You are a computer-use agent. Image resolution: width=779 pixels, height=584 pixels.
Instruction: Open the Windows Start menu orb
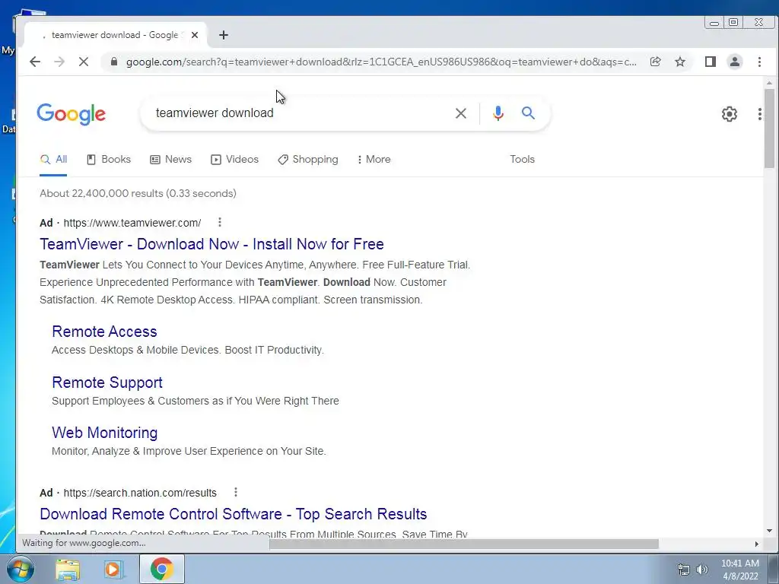19,569
